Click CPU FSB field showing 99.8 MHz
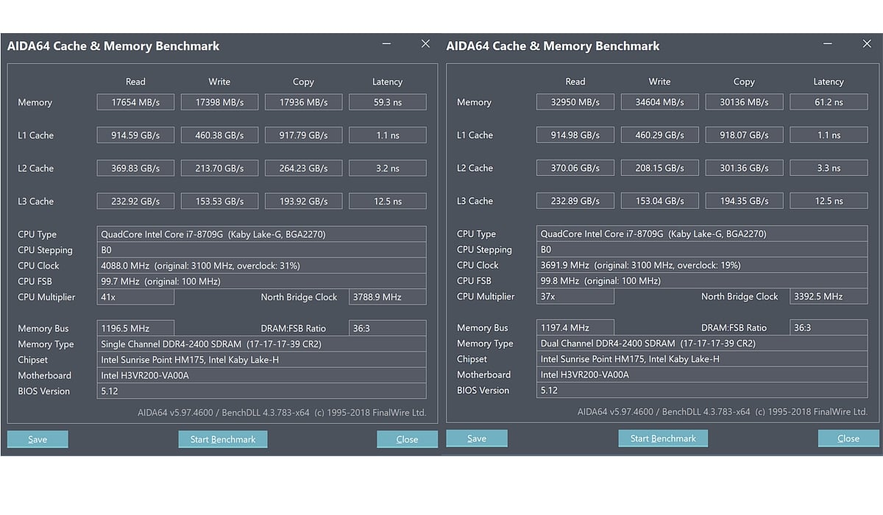Screen dimensions: 883x515 coord(702,280)
